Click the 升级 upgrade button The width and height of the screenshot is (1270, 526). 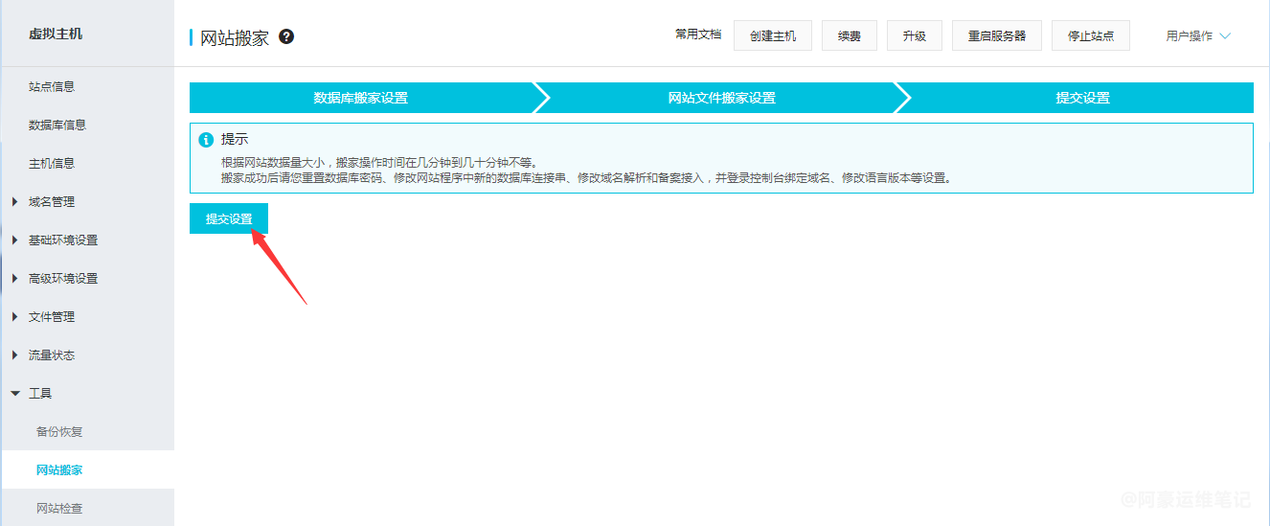click(914, 35)
